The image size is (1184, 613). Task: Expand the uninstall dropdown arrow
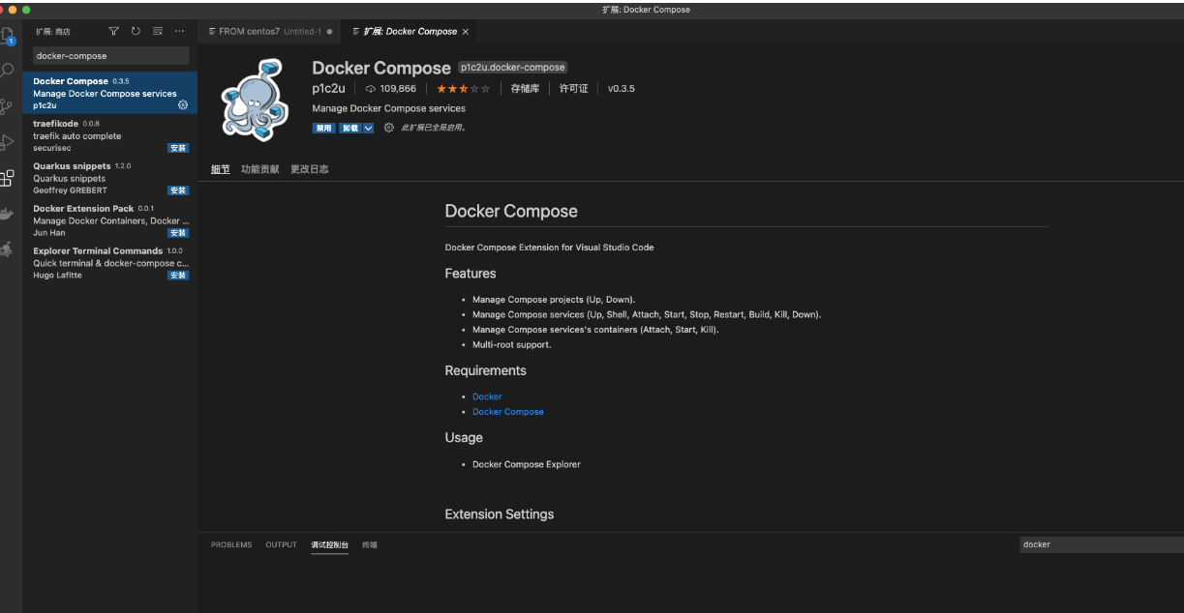pos(368,128)
